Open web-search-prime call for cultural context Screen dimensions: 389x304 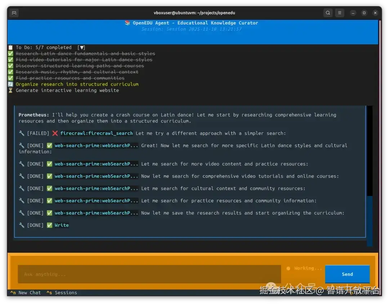point(96,188)
